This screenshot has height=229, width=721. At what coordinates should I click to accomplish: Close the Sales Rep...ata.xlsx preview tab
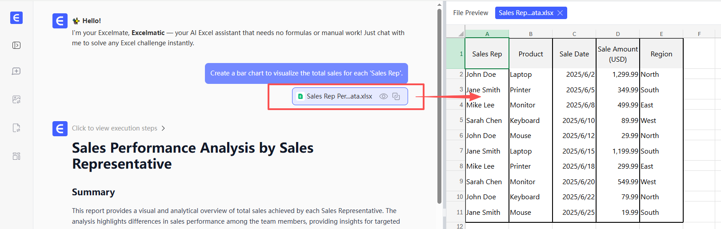560,13
